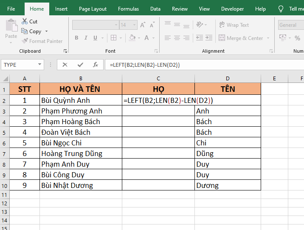Switch to the Formulas tab
Viewport: 304px width, 230px height.
pos(128,9)
